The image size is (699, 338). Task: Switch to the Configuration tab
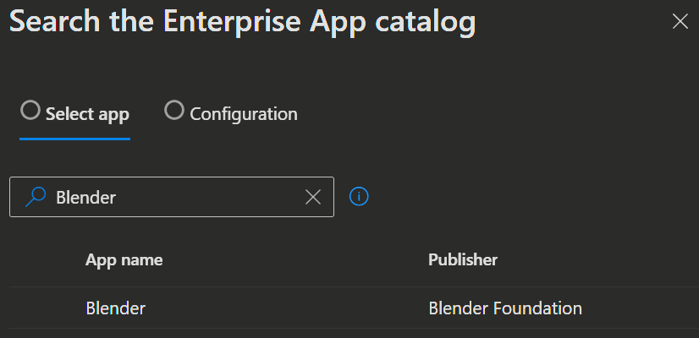[x=231, y=114]
